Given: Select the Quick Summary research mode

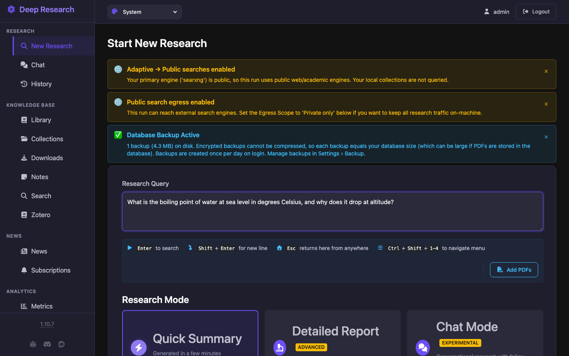Looking at the screenshot, I should [x=190, y=333].
